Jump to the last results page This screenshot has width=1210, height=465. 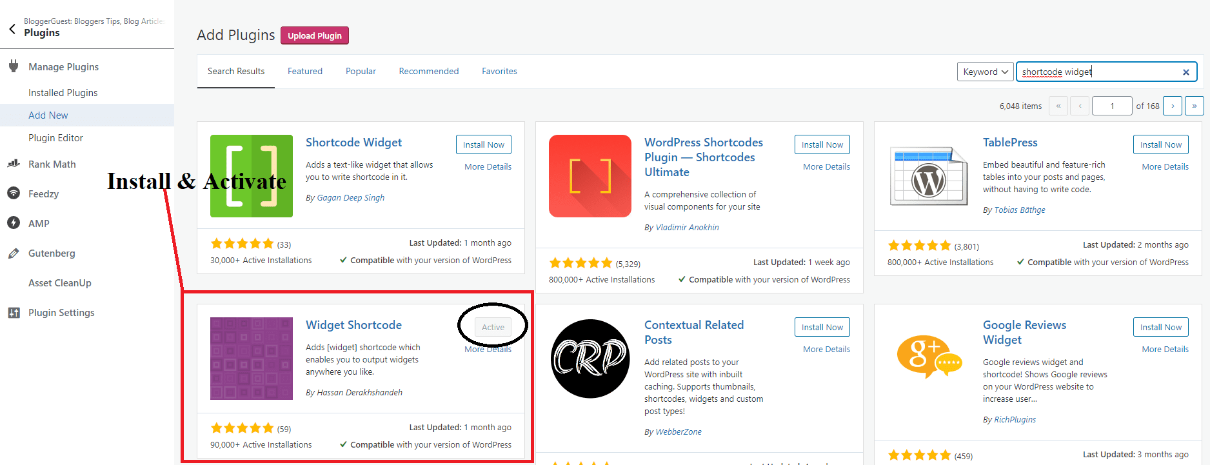coord(1194,106)
